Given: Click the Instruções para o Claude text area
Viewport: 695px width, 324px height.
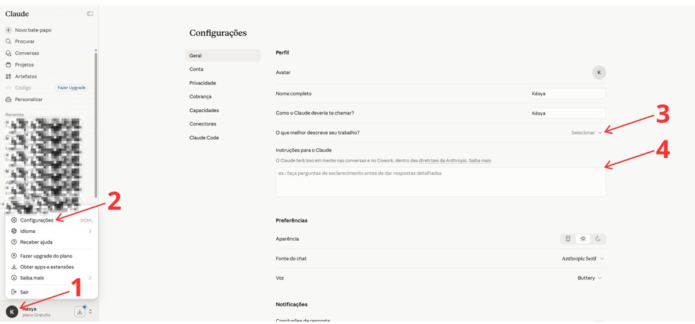Looking at the screenshot, I should 441,182.
